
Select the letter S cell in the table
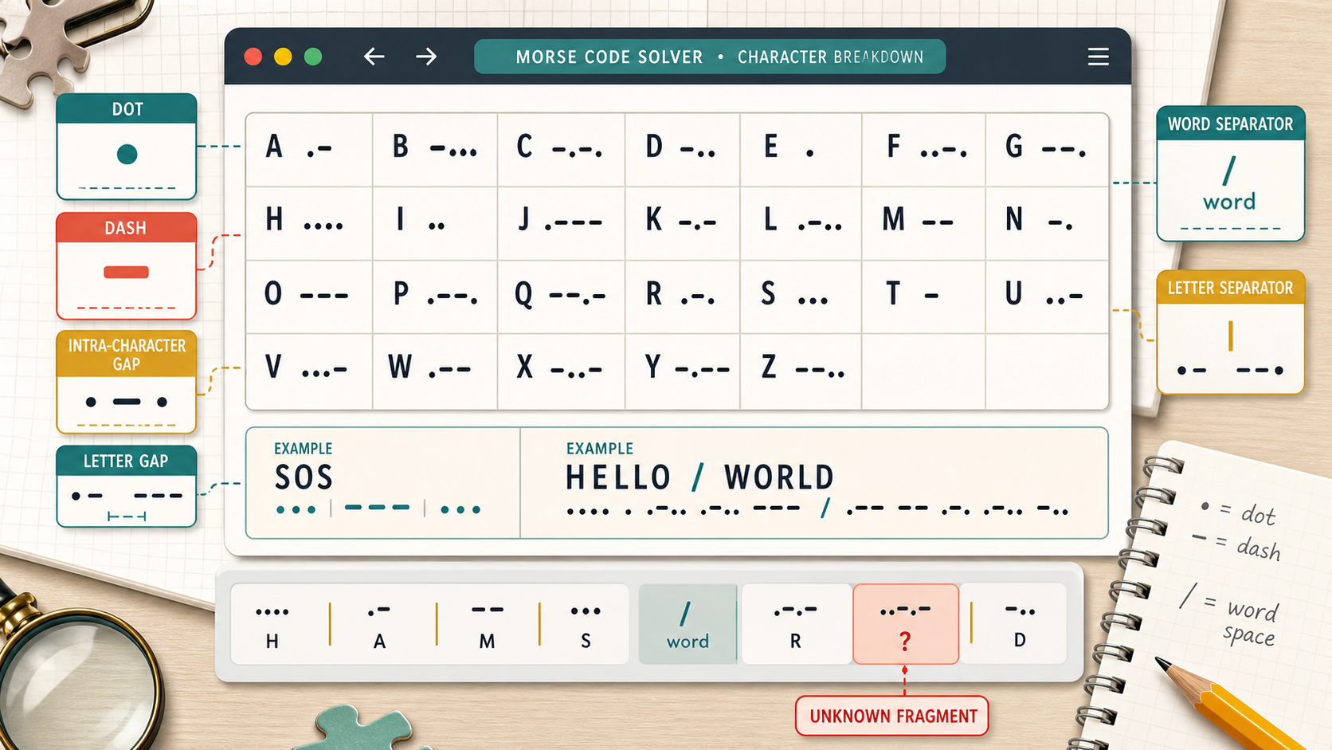pos(801,296)
